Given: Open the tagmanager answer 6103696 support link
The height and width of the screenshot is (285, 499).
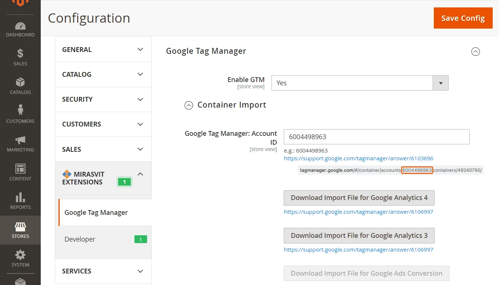Looking at the screenshot, I should 358,158.
